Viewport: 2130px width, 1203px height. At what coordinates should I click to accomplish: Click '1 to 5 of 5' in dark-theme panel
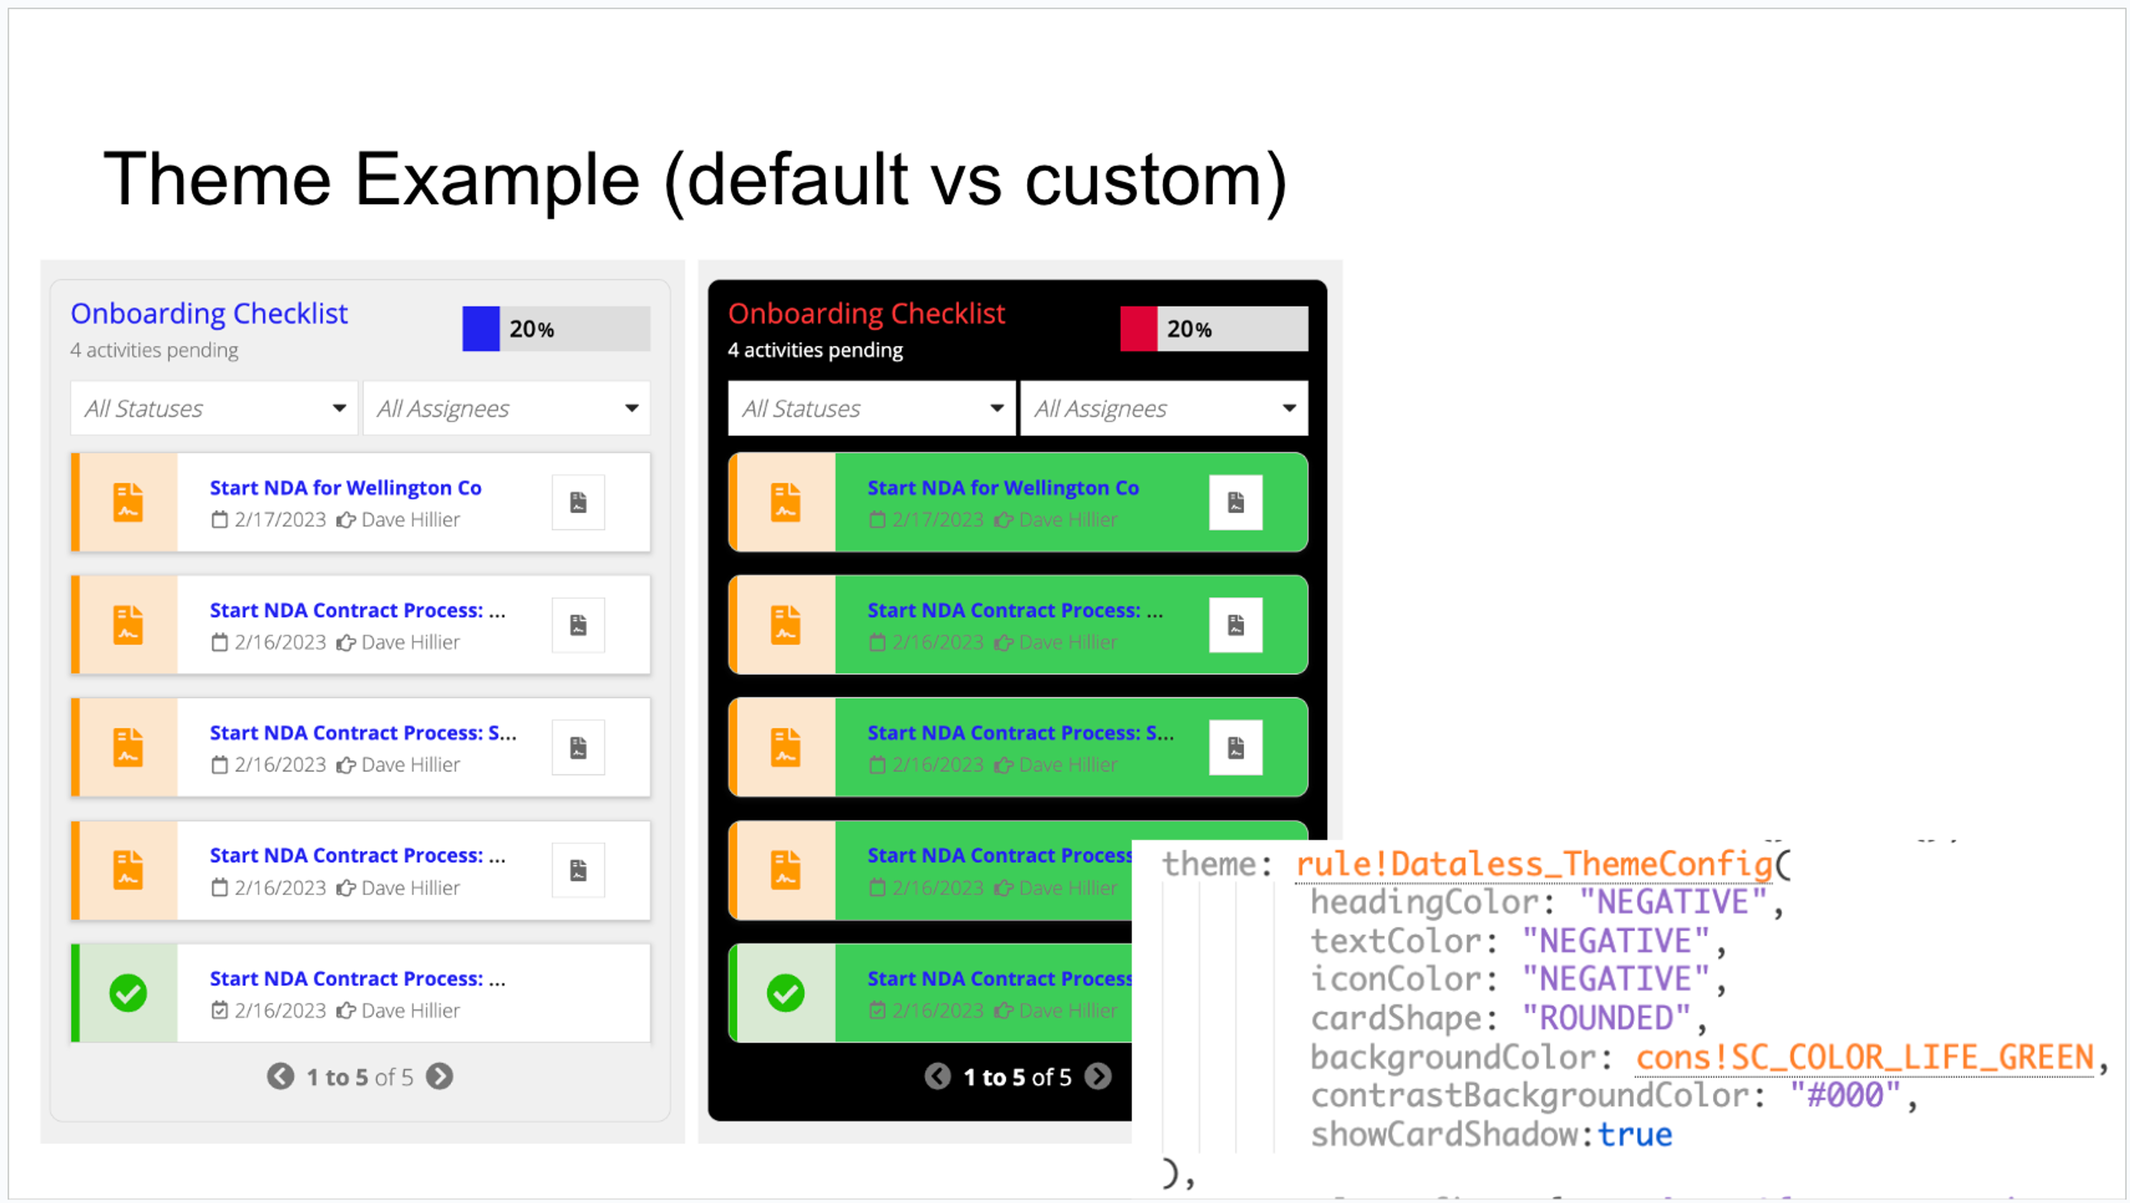click(x=1017, y=1077)
